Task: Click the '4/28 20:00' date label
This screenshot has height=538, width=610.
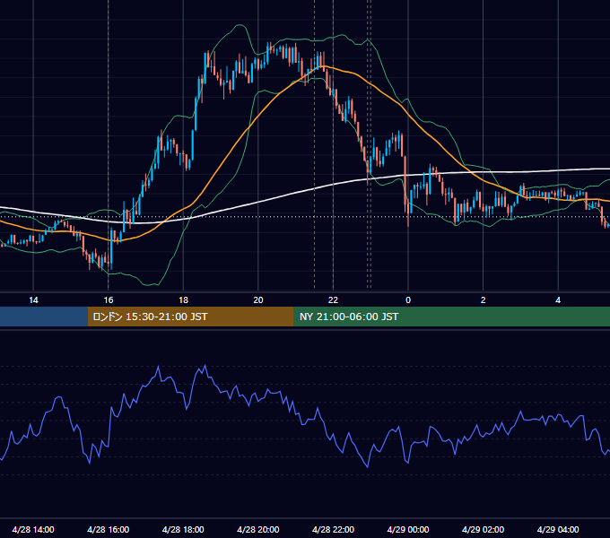Action: point(258,529)
